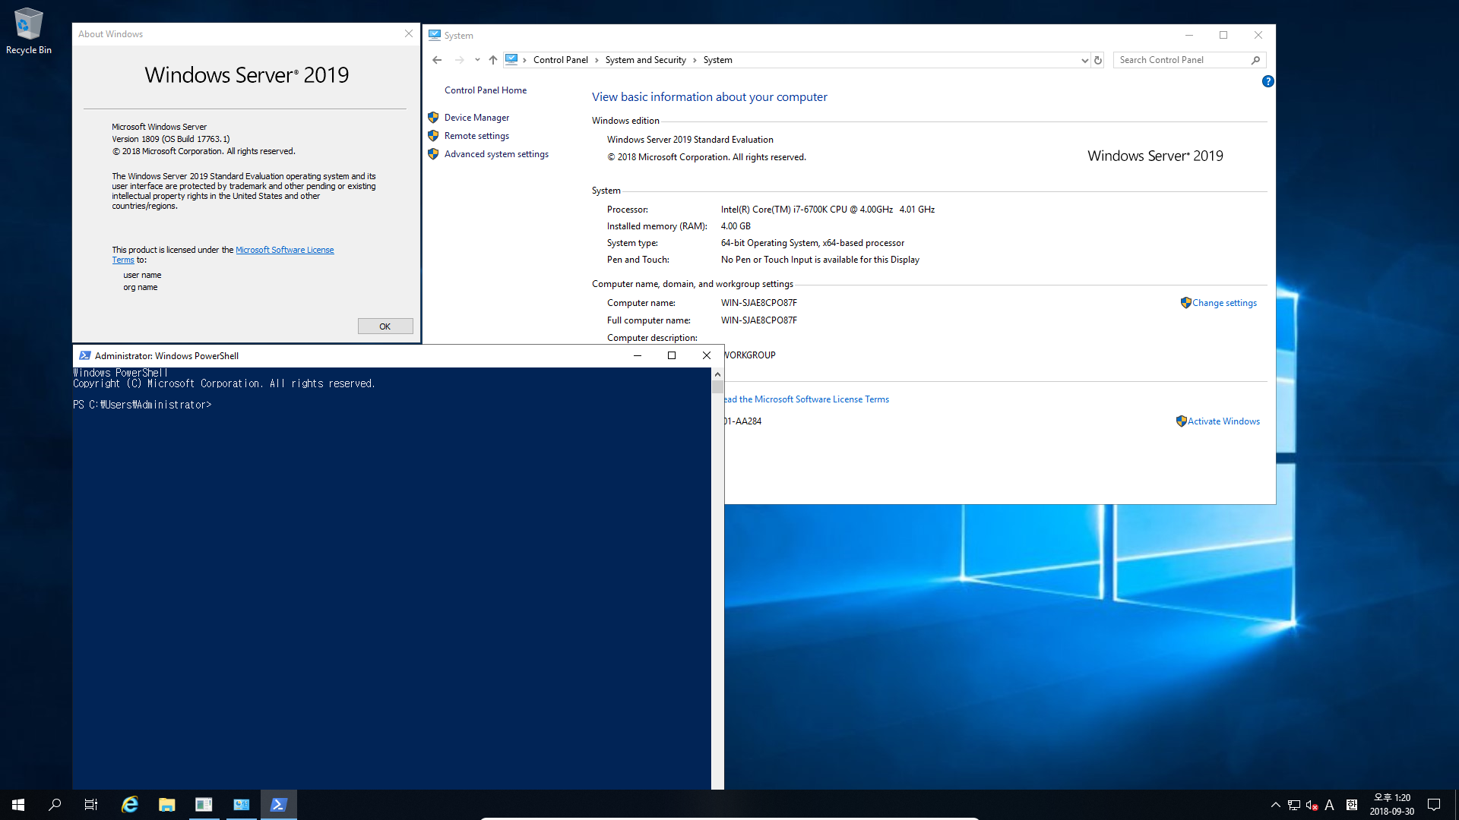1459x820 pixels.
Task: Minimize the PowerShell window
Action: click(638, 355)
